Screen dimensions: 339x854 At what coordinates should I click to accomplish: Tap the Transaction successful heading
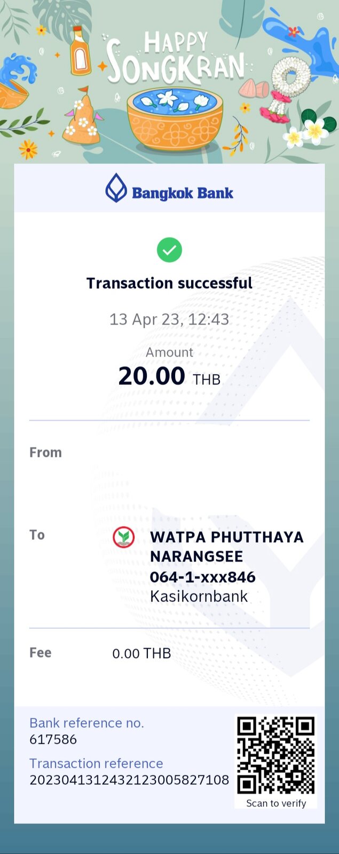[169, 283]
